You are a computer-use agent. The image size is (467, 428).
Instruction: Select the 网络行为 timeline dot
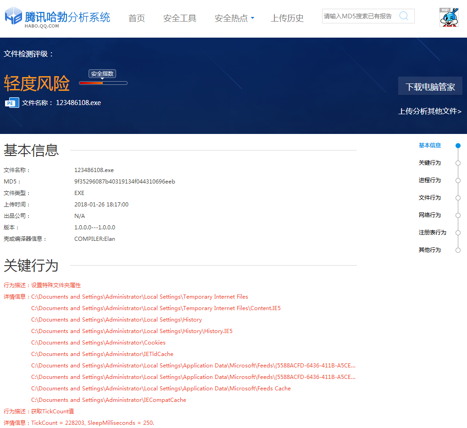click(458, 215)
